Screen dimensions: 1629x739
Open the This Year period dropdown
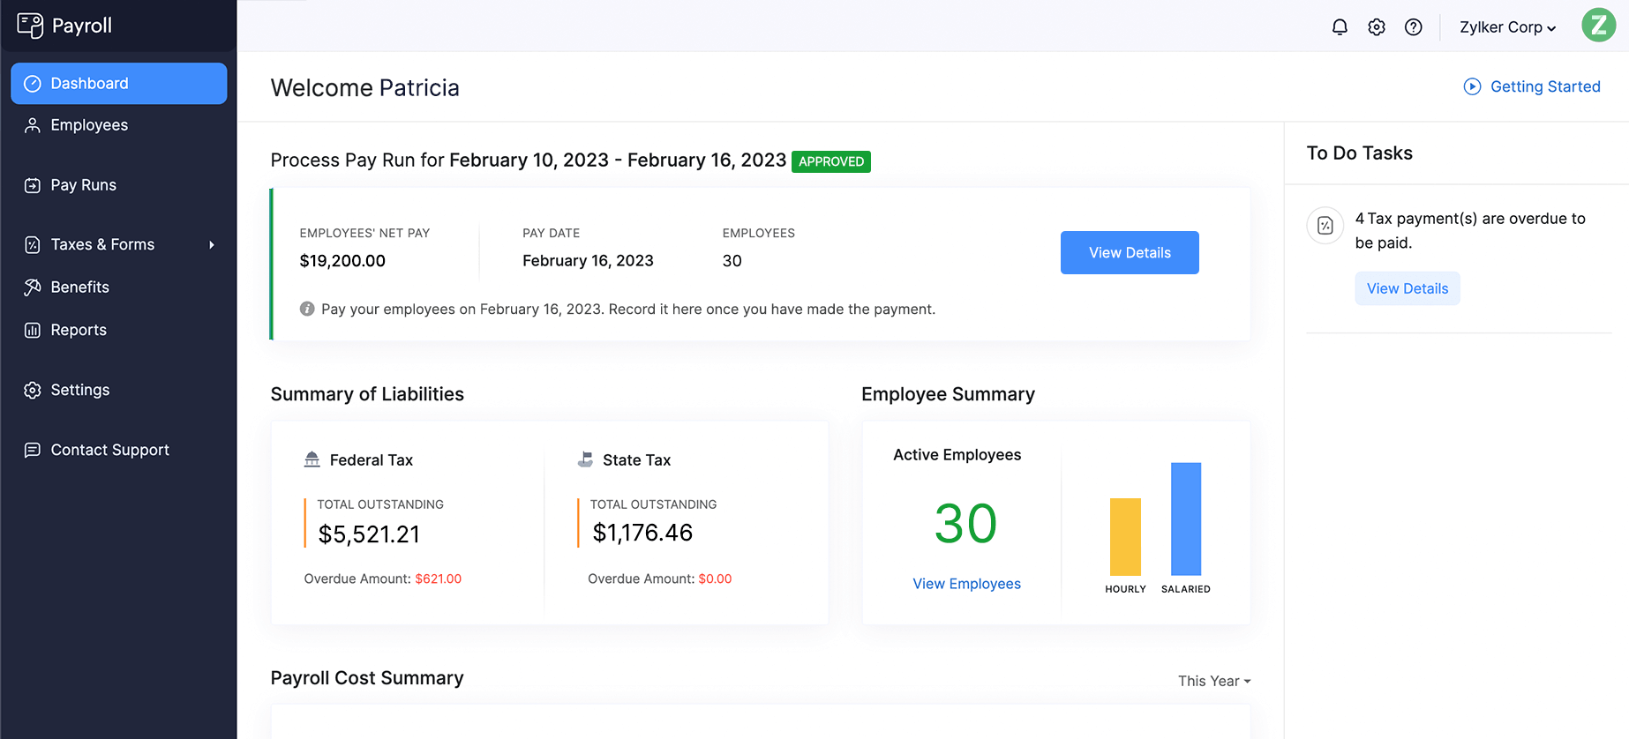(1214, 681)
